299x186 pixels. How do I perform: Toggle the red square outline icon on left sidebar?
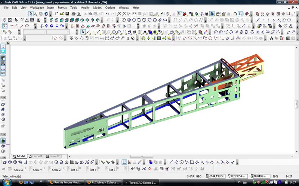[x=3, y=46]
